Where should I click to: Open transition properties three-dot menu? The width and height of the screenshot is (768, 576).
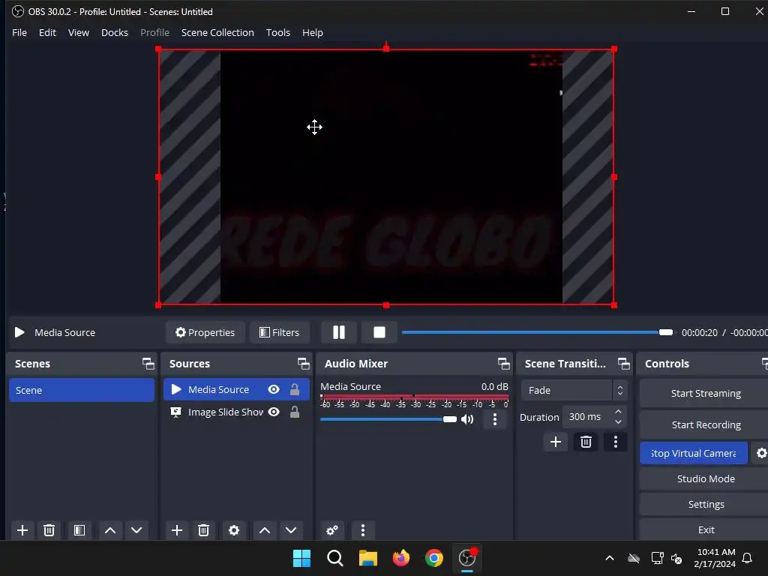tap(616, 442)
